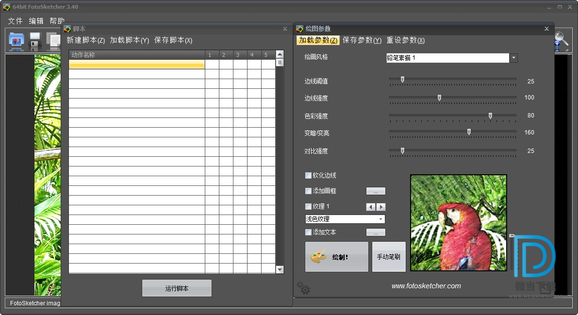Click the parrot preview thumbnail
Image resolution: width=578 pixels, height=315 pixels.
tap(458, 223)
